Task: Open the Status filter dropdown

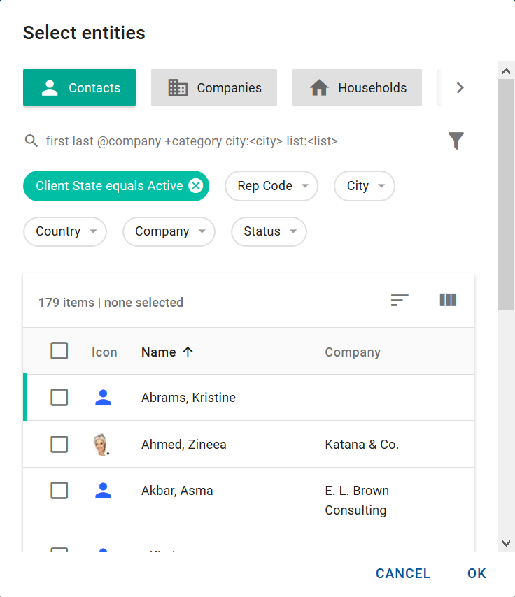Action: (x=269, y=231)
